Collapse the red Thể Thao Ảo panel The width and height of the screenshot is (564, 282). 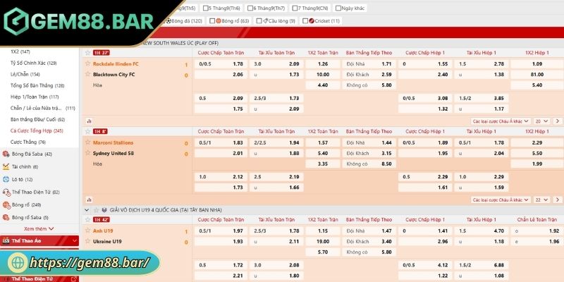point(73,242)
